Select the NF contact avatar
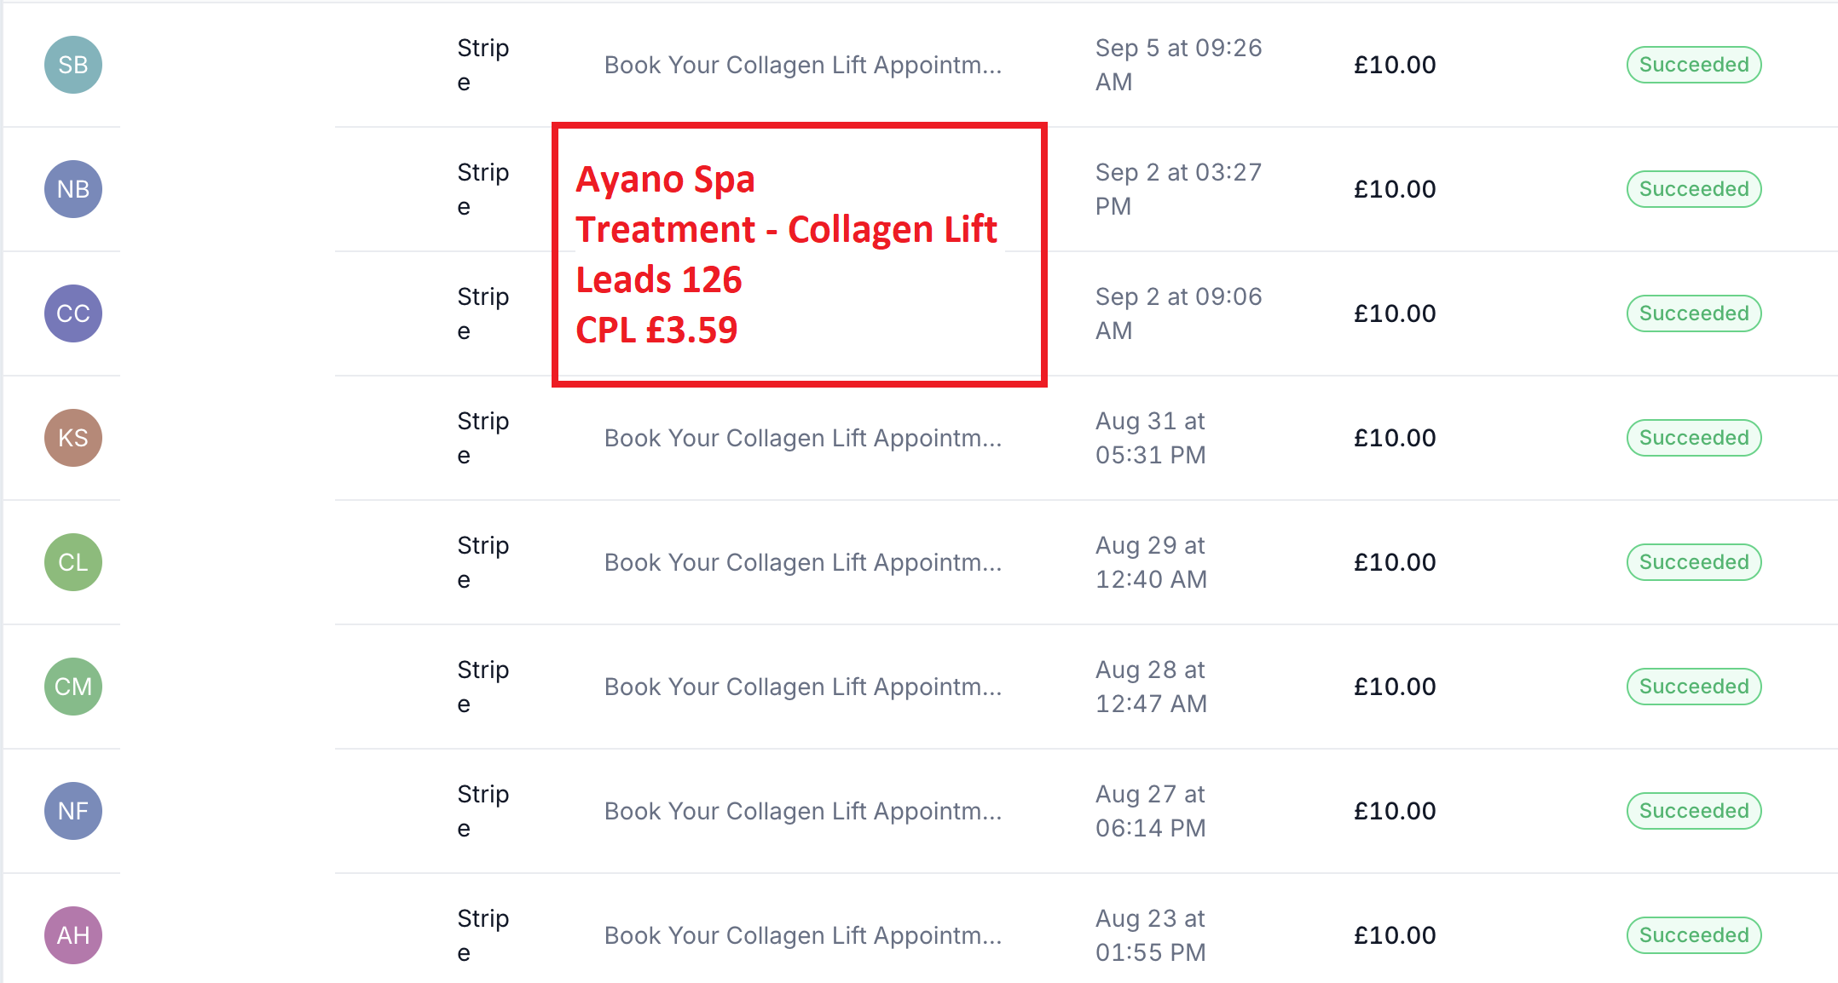Viewport: 1838px width, 983px height. coord(73,811)
